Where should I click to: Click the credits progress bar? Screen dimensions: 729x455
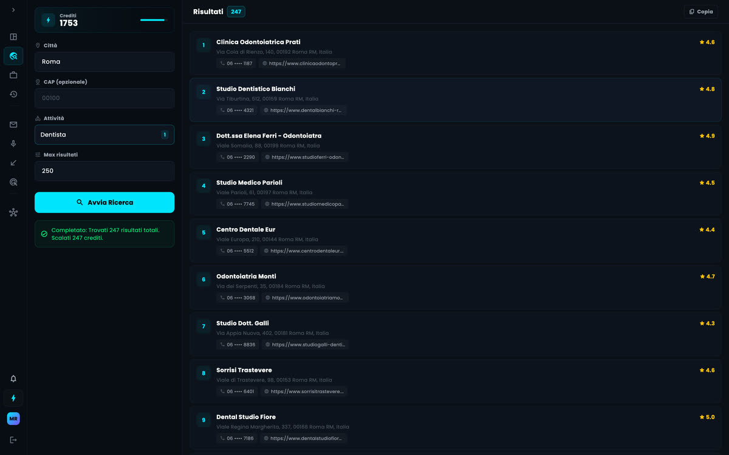click(154, 20)
